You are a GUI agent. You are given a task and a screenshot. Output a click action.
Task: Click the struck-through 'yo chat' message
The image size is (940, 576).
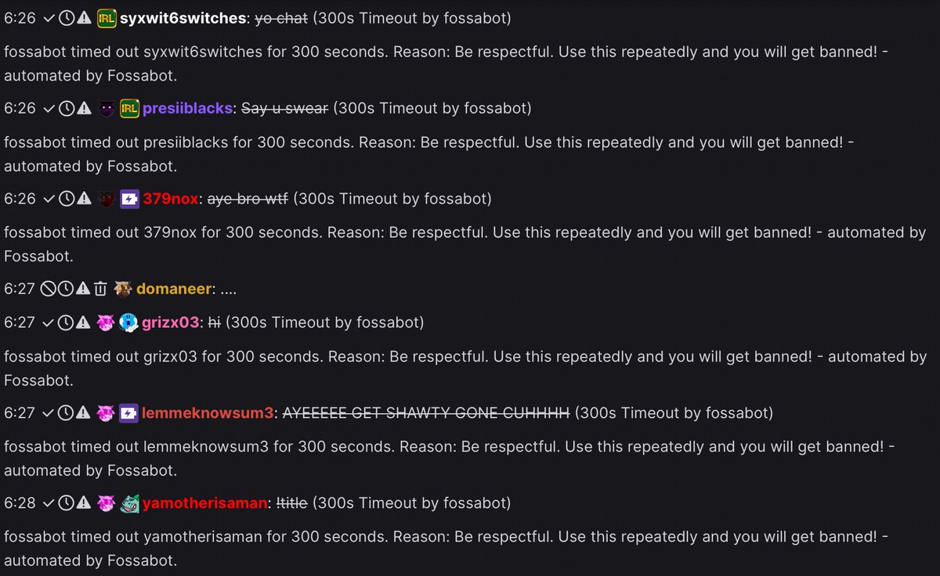281,18
